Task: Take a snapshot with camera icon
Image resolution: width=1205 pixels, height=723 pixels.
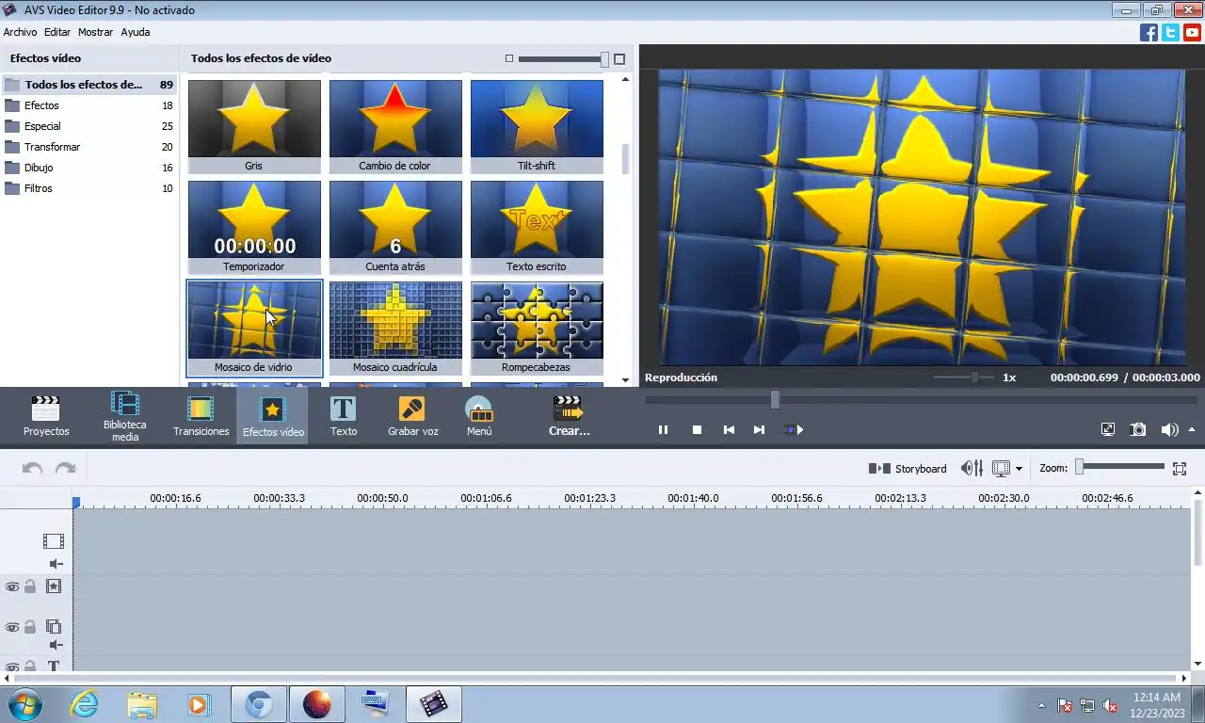Action: click(1138, 429)
